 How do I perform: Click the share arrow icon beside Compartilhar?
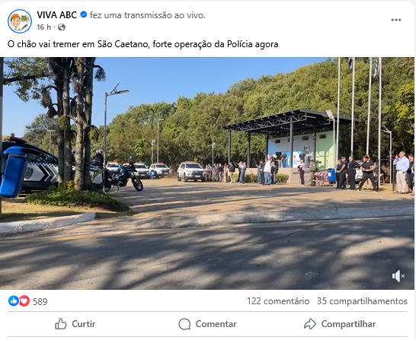tap(310, 324)
